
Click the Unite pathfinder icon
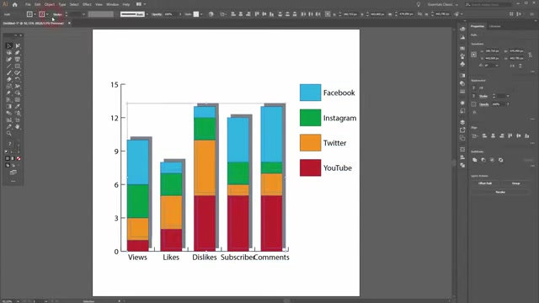coord(475,160)
